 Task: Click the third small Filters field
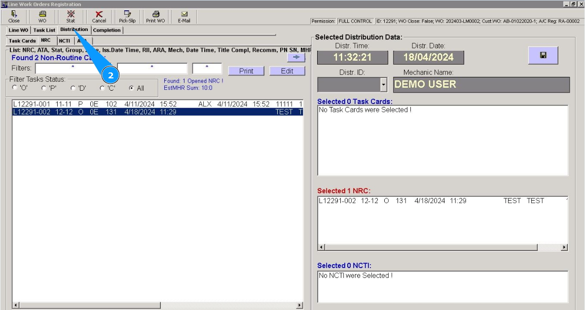(x=207, y=69)
